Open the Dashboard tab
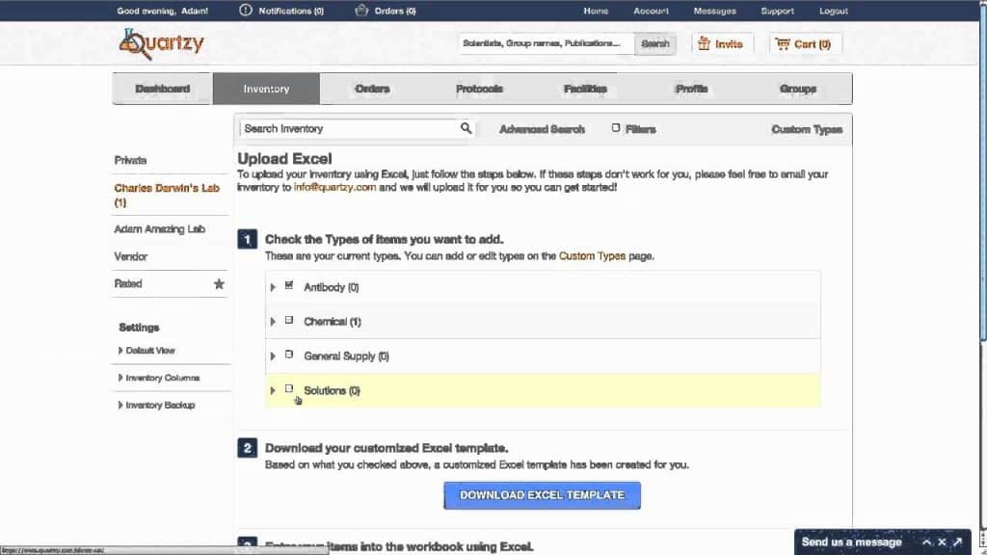This screenshot has height=555, width=987. click(162, 89)
